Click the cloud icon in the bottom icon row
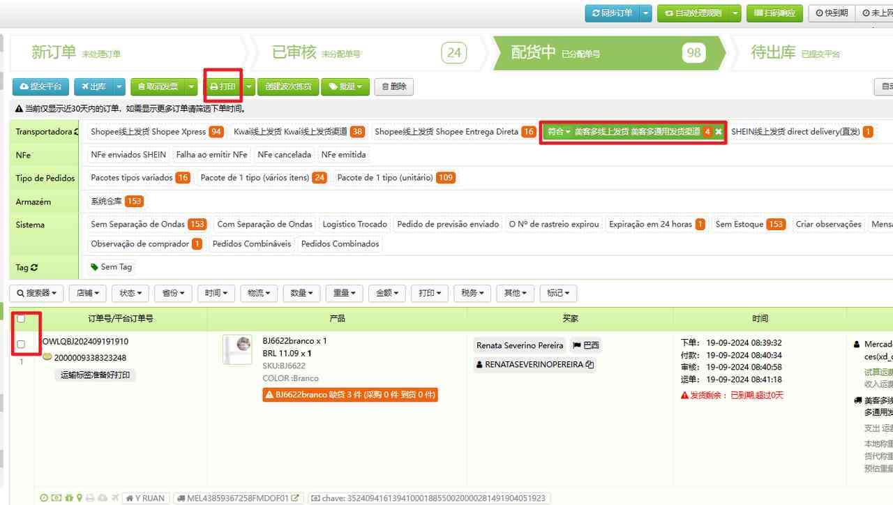This screenshot has height=505, width=893. pos(103,497)
